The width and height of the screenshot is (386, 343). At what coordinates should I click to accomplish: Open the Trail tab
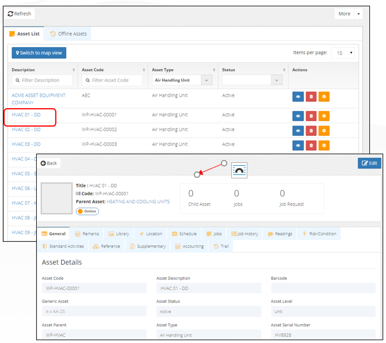pos(221,246)
